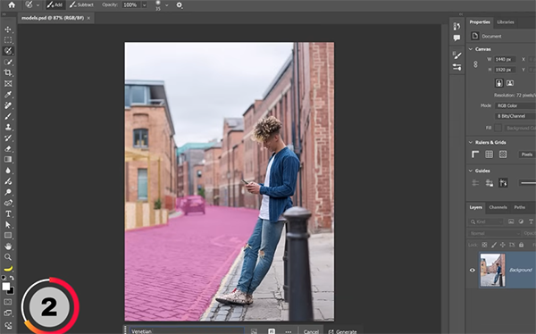
Task: Select the Quick Selection tool
Action: (x=8, y=62)
